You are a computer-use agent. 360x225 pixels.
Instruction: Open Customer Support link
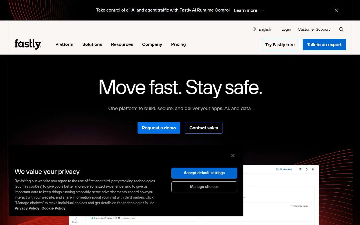pyautogui.click(x=314, y=29)
